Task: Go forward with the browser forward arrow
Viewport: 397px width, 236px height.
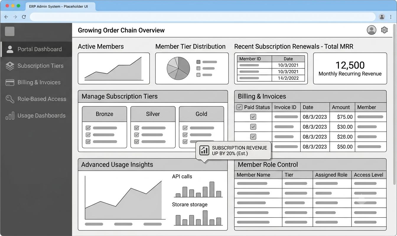Action: pyautogui.click(x=15, y=17)
